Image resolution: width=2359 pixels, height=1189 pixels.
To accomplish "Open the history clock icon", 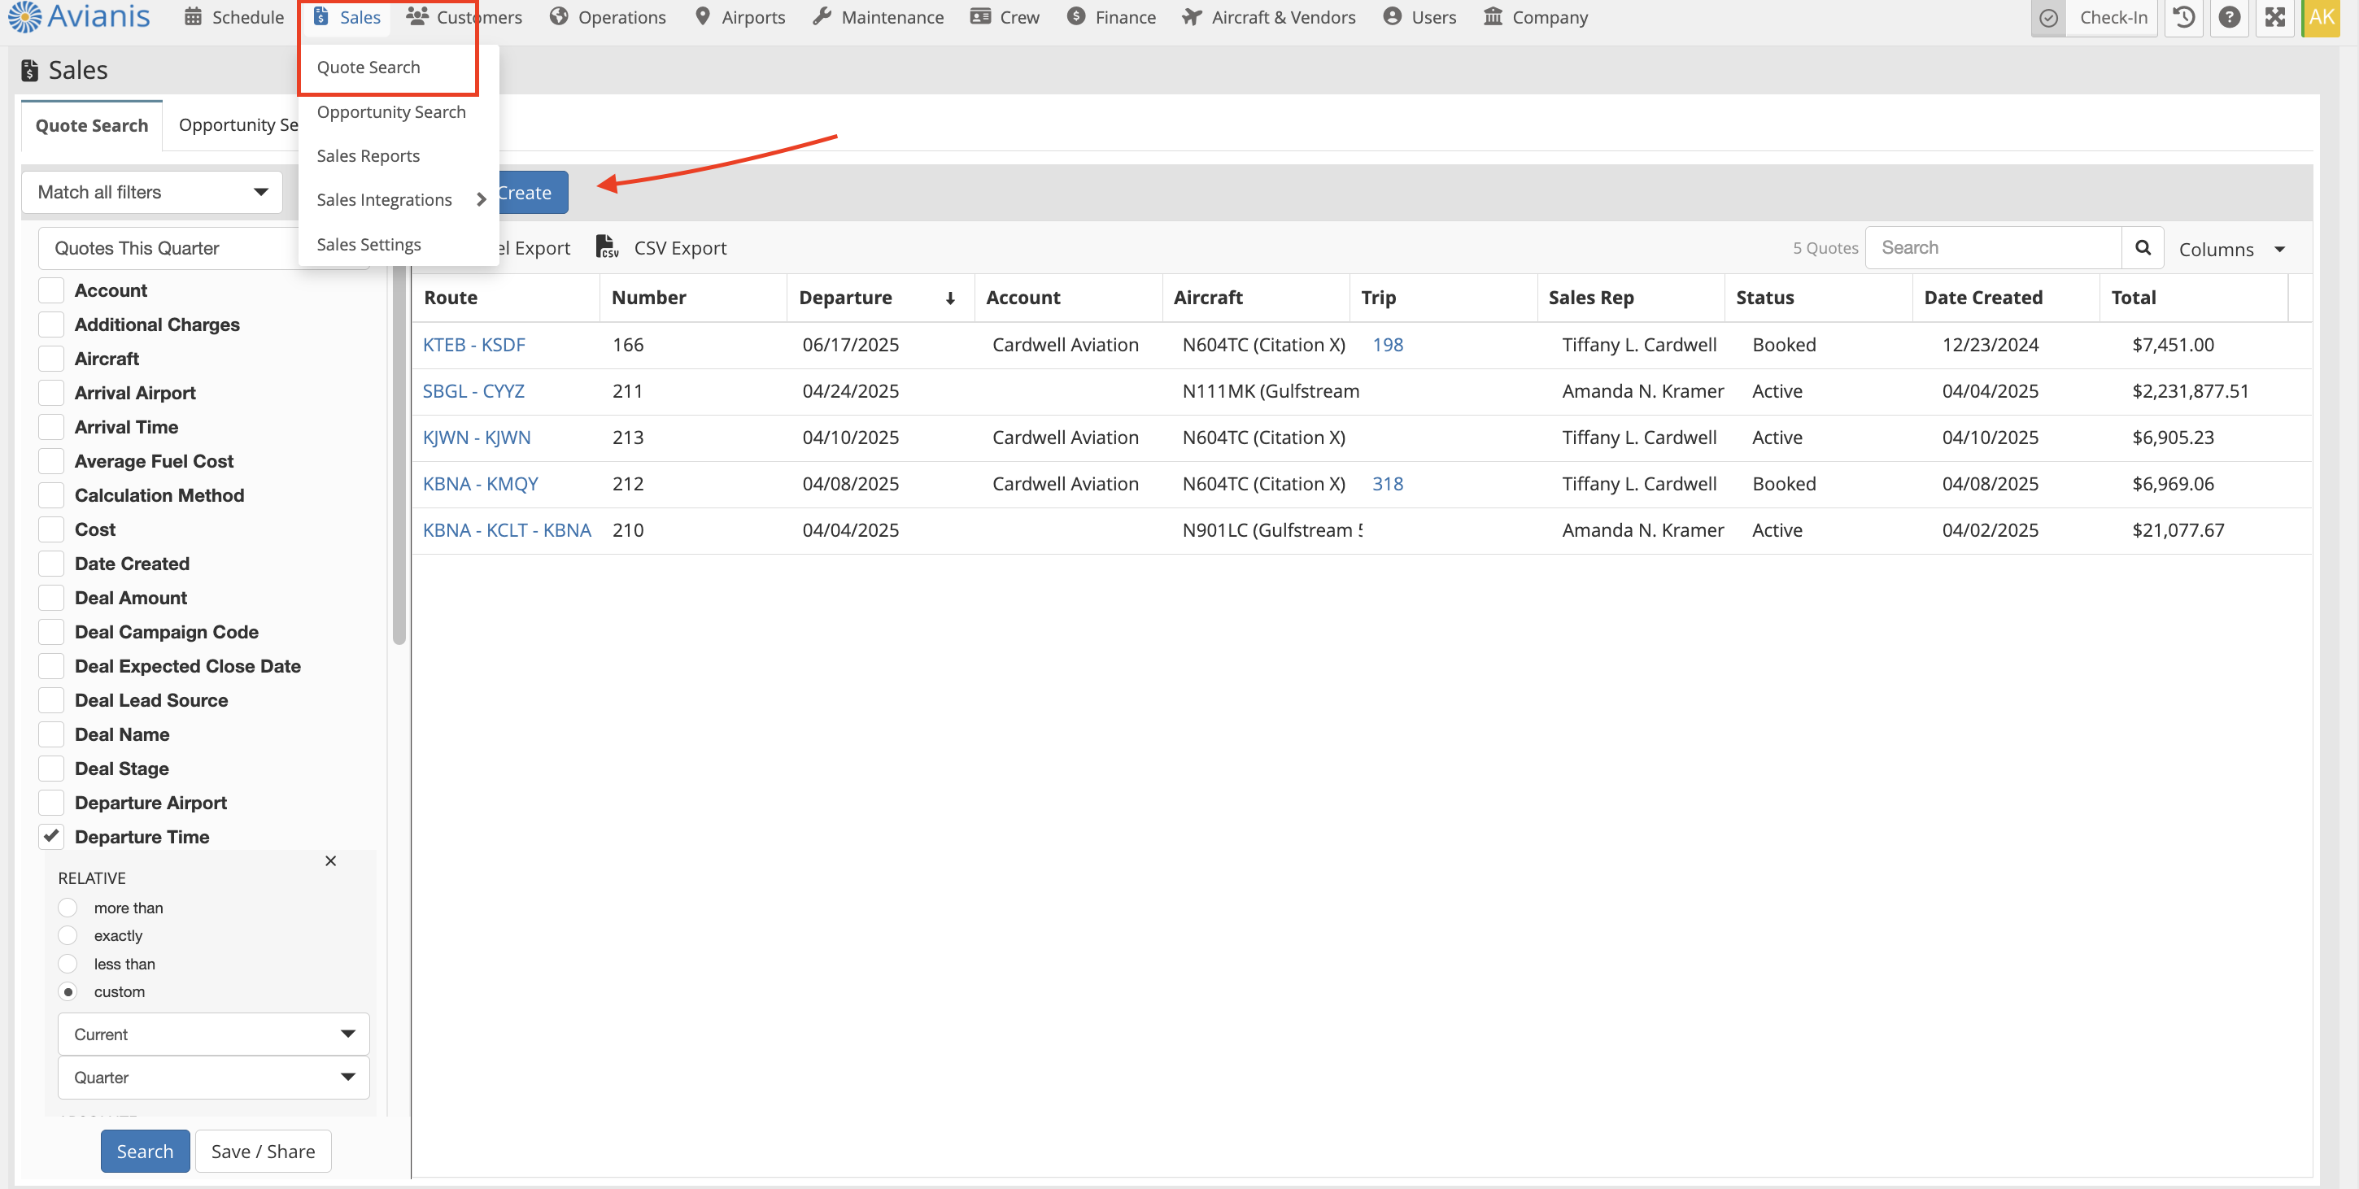I will tap(2184, 17).
